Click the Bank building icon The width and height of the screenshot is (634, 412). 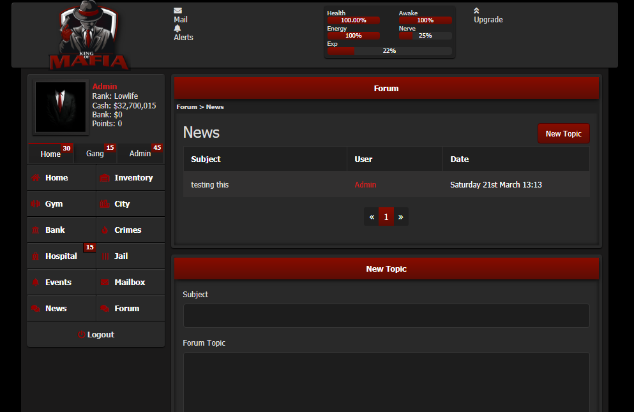(36, 230)
